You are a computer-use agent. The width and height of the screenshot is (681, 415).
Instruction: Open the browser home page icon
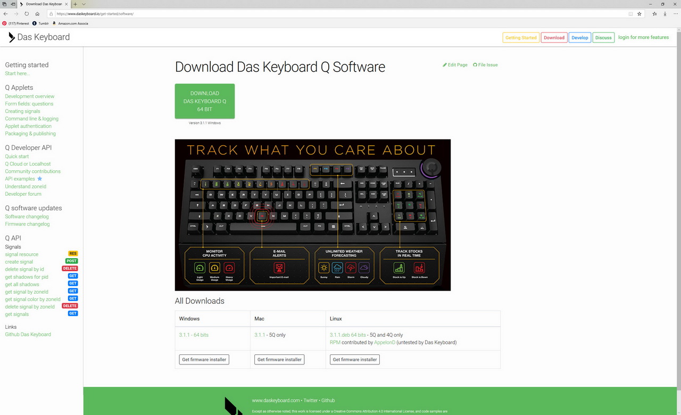37,14
